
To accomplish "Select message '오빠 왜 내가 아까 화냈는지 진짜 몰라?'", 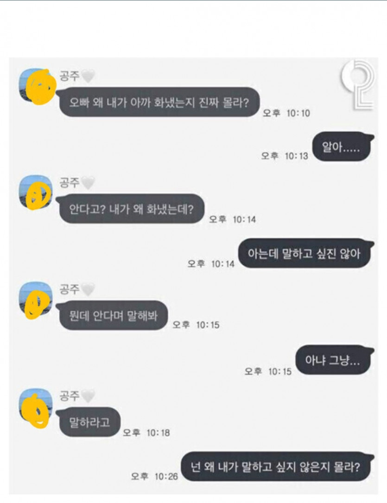I will [158, 103].
